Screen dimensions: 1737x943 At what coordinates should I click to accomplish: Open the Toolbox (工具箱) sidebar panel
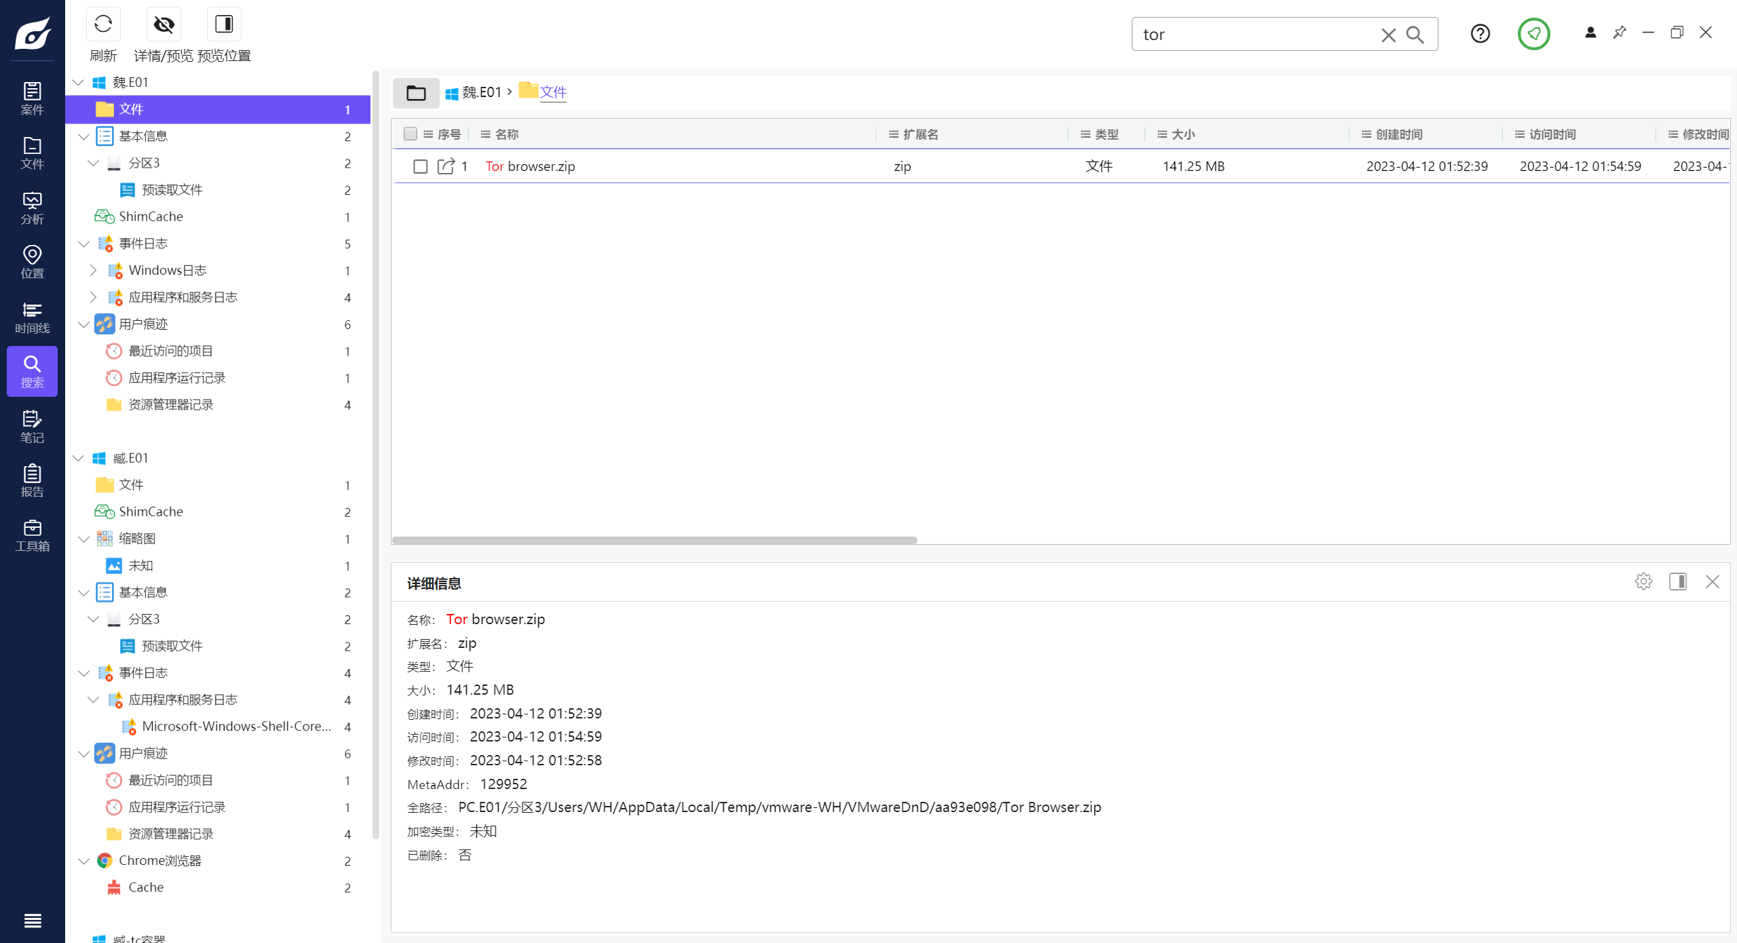(x=32, y=536)
